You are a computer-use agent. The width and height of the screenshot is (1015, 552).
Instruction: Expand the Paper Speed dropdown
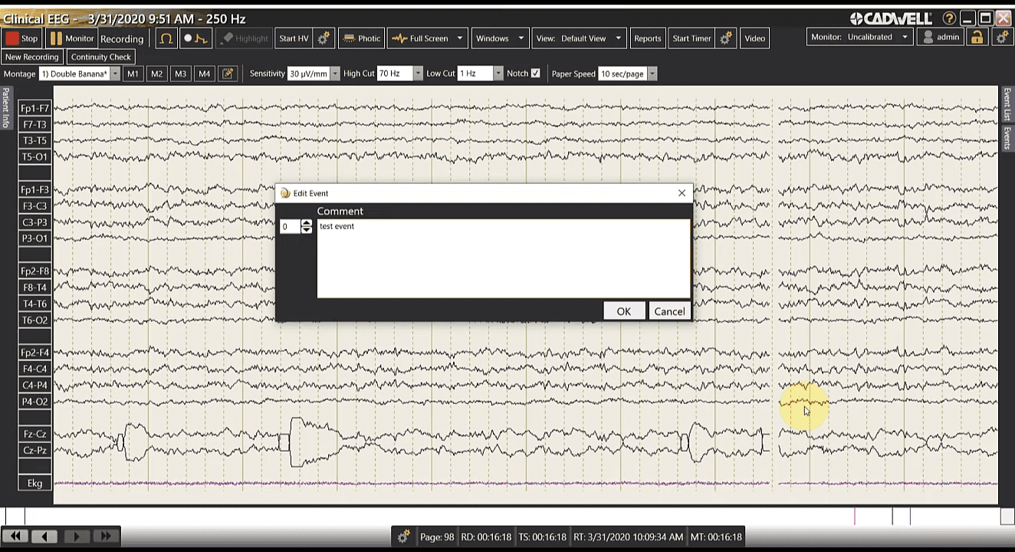(652, 74)
